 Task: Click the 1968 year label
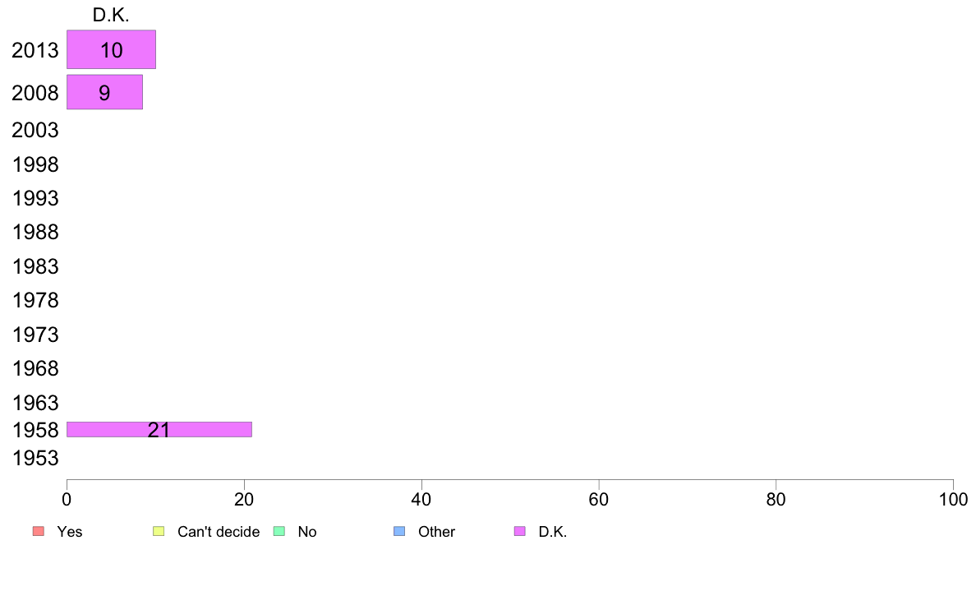tap(35, 368)
